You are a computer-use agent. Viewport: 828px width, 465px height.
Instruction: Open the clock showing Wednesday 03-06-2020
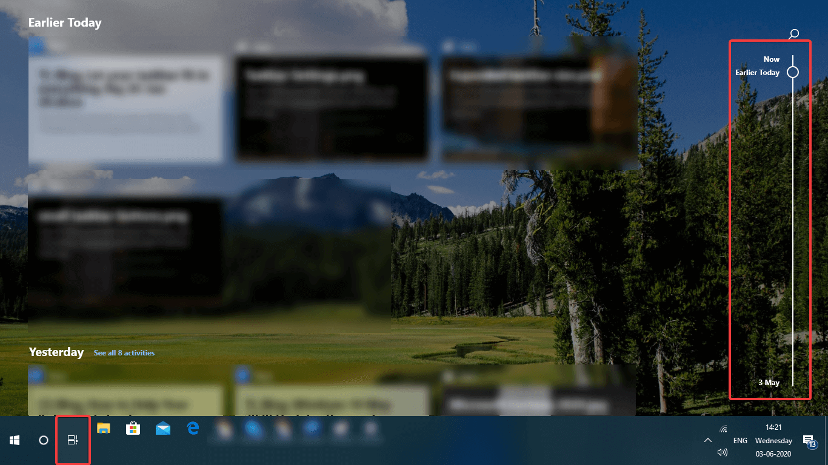point(773,440)
